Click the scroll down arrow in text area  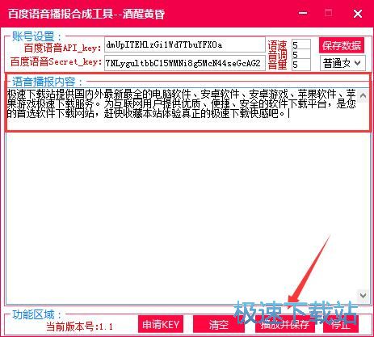click(x=363, y=295)
